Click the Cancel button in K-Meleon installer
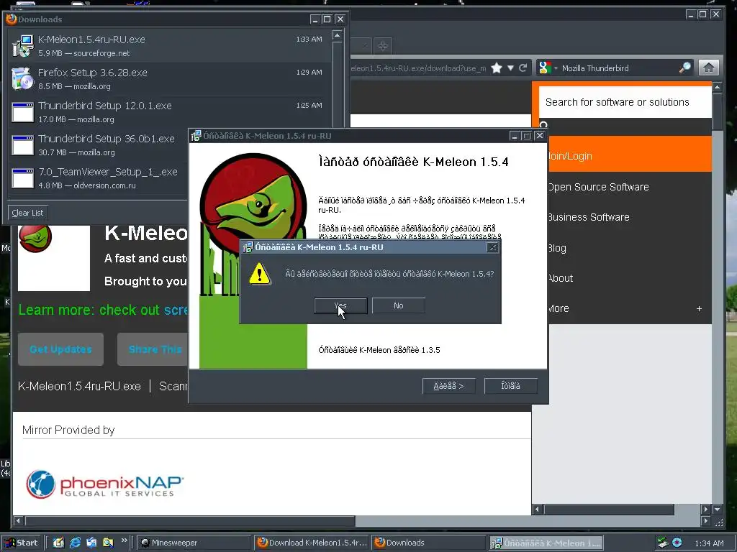The width and height of the screenshot is (737, 552). 510,386
